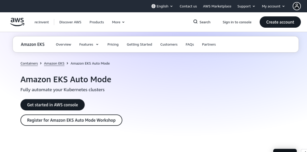Open Contact us link
This screenshot has height=152, width=307.
pos(188,6)
